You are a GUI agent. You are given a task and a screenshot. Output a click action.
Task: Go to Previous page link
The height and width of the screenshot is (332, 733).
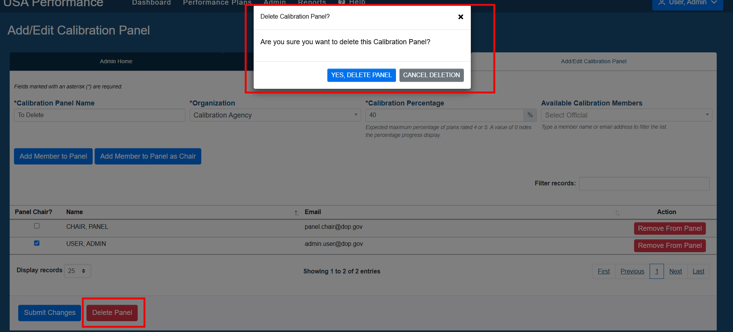[632, 271]
